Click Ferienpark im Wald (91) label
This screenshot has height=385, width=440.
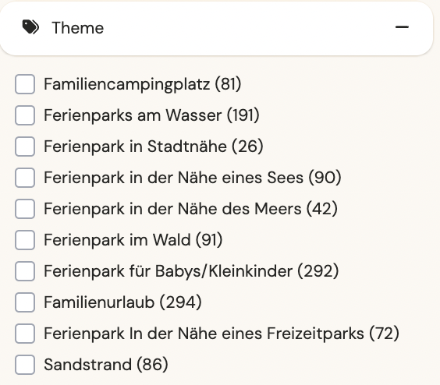[133, 240]
